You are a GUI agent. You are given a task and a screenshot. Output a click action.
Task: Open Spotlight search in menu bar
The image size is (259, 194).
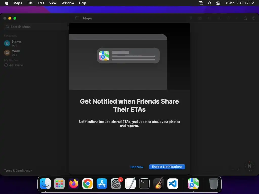click(210, 3)
